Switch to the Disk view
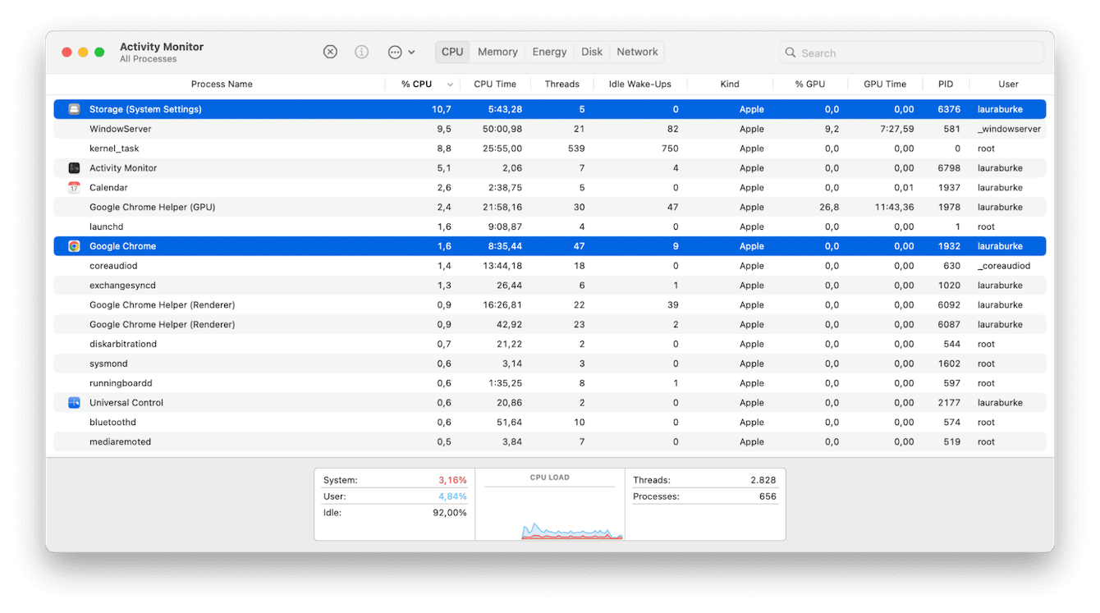 pos(591,51)
